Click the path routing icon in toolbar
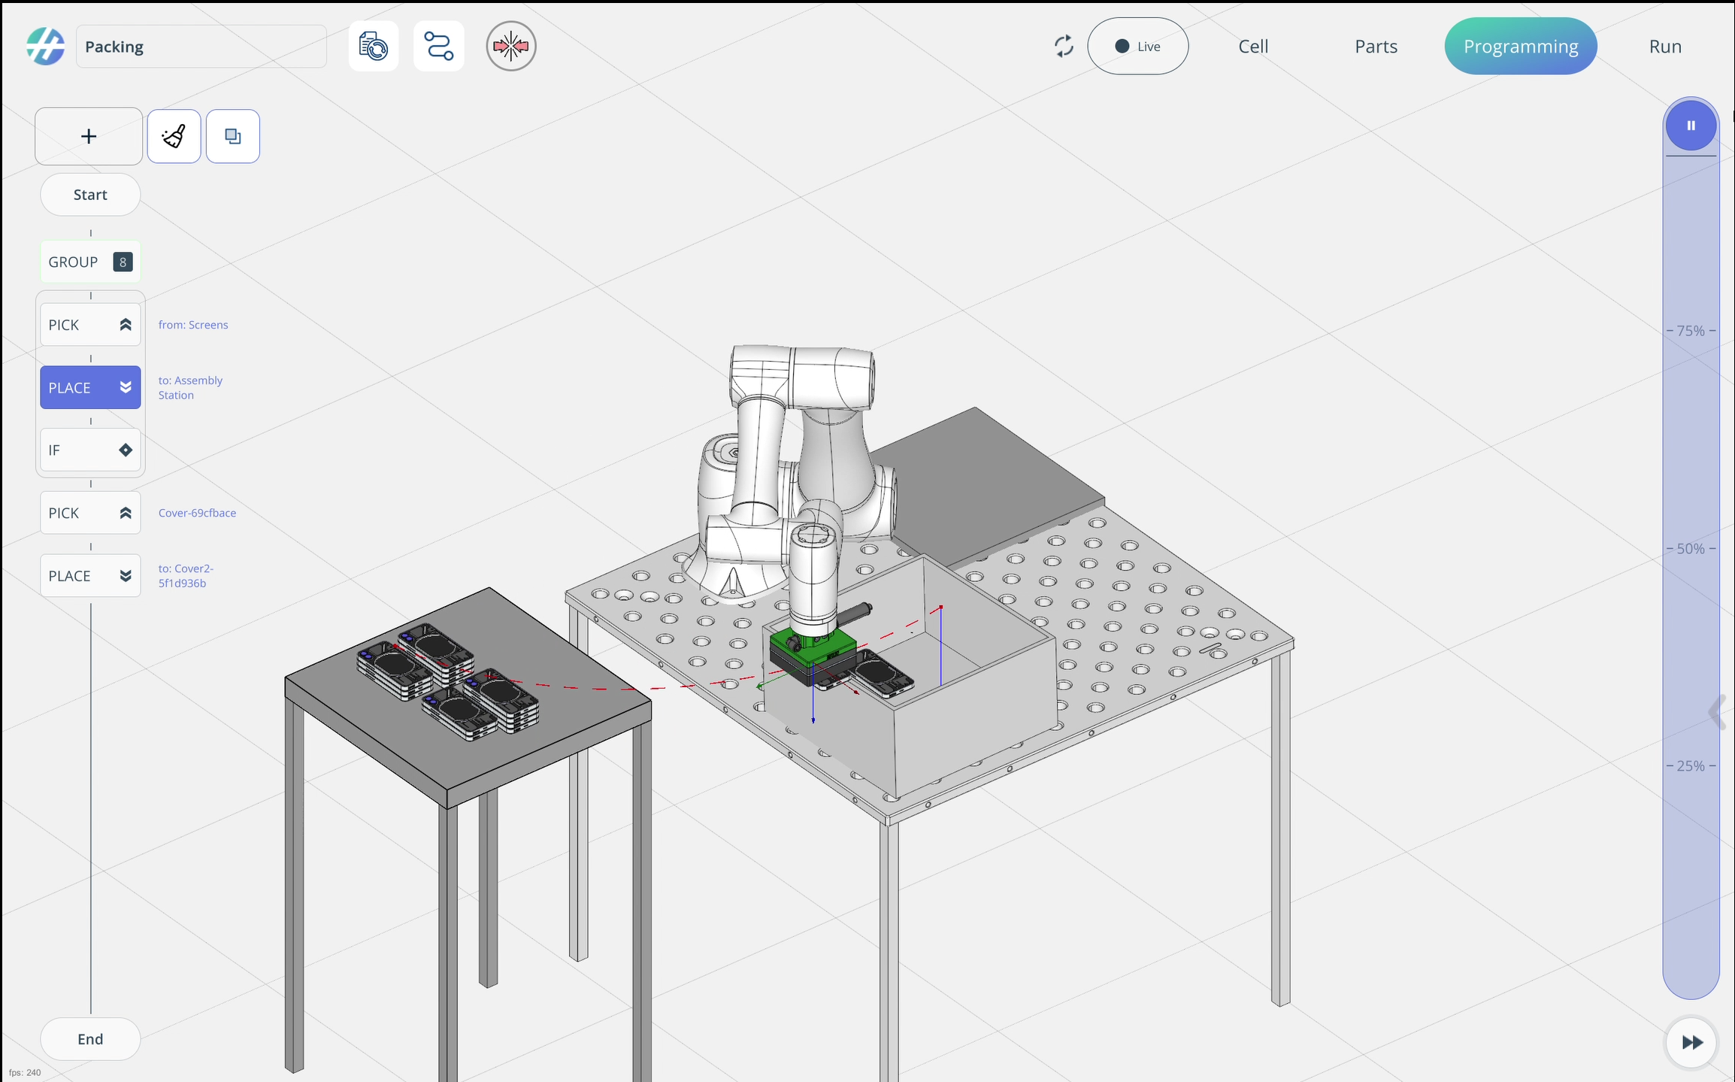The height and width of the screenshot is (1082, 1735). 438,47
